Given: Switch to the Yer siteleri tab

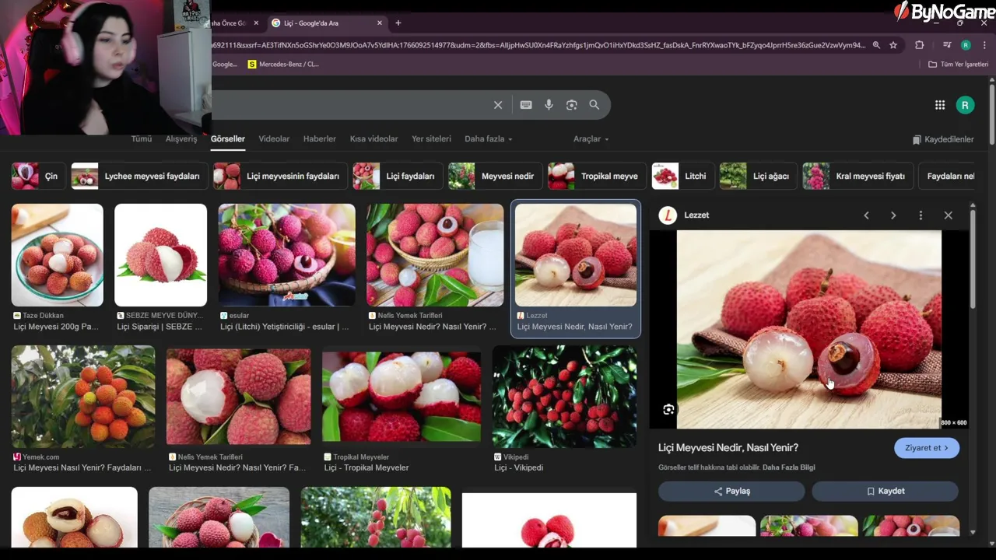Looking at the screenshot, I should point(431,139).
